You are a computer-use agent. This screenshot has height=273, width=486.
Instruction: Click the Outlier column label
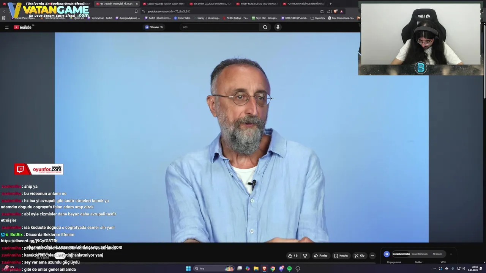point(418,262)
